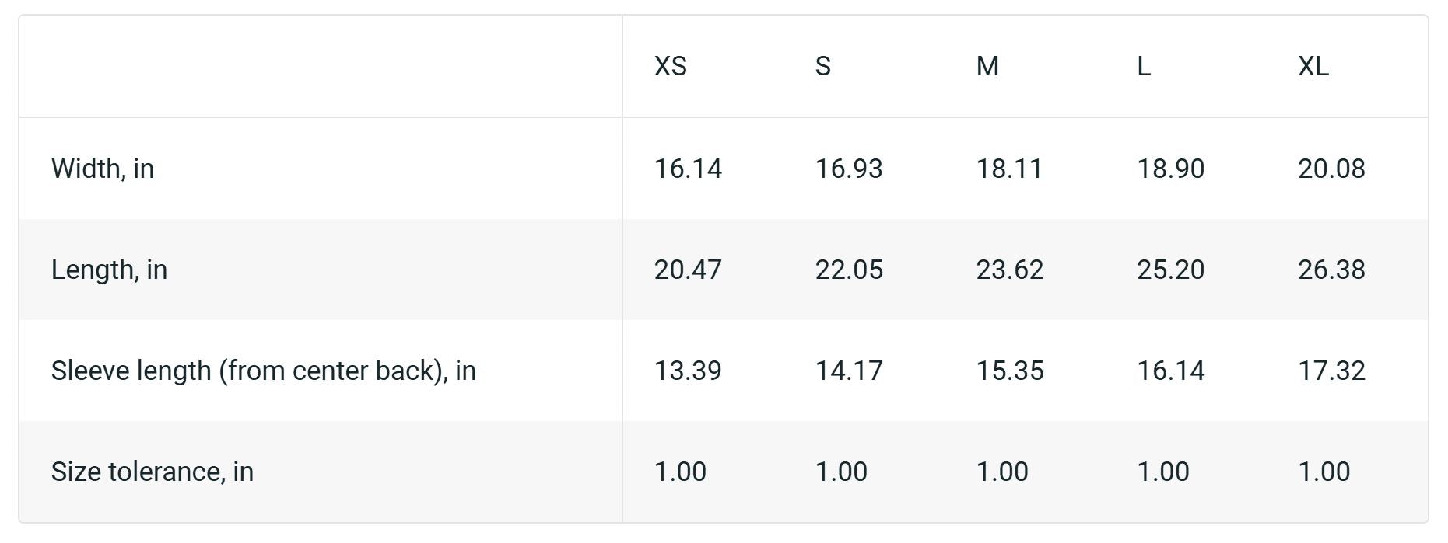The image size is (1448, 543).
Task: Click the M width value 18.11
Action: [1009, 169]
